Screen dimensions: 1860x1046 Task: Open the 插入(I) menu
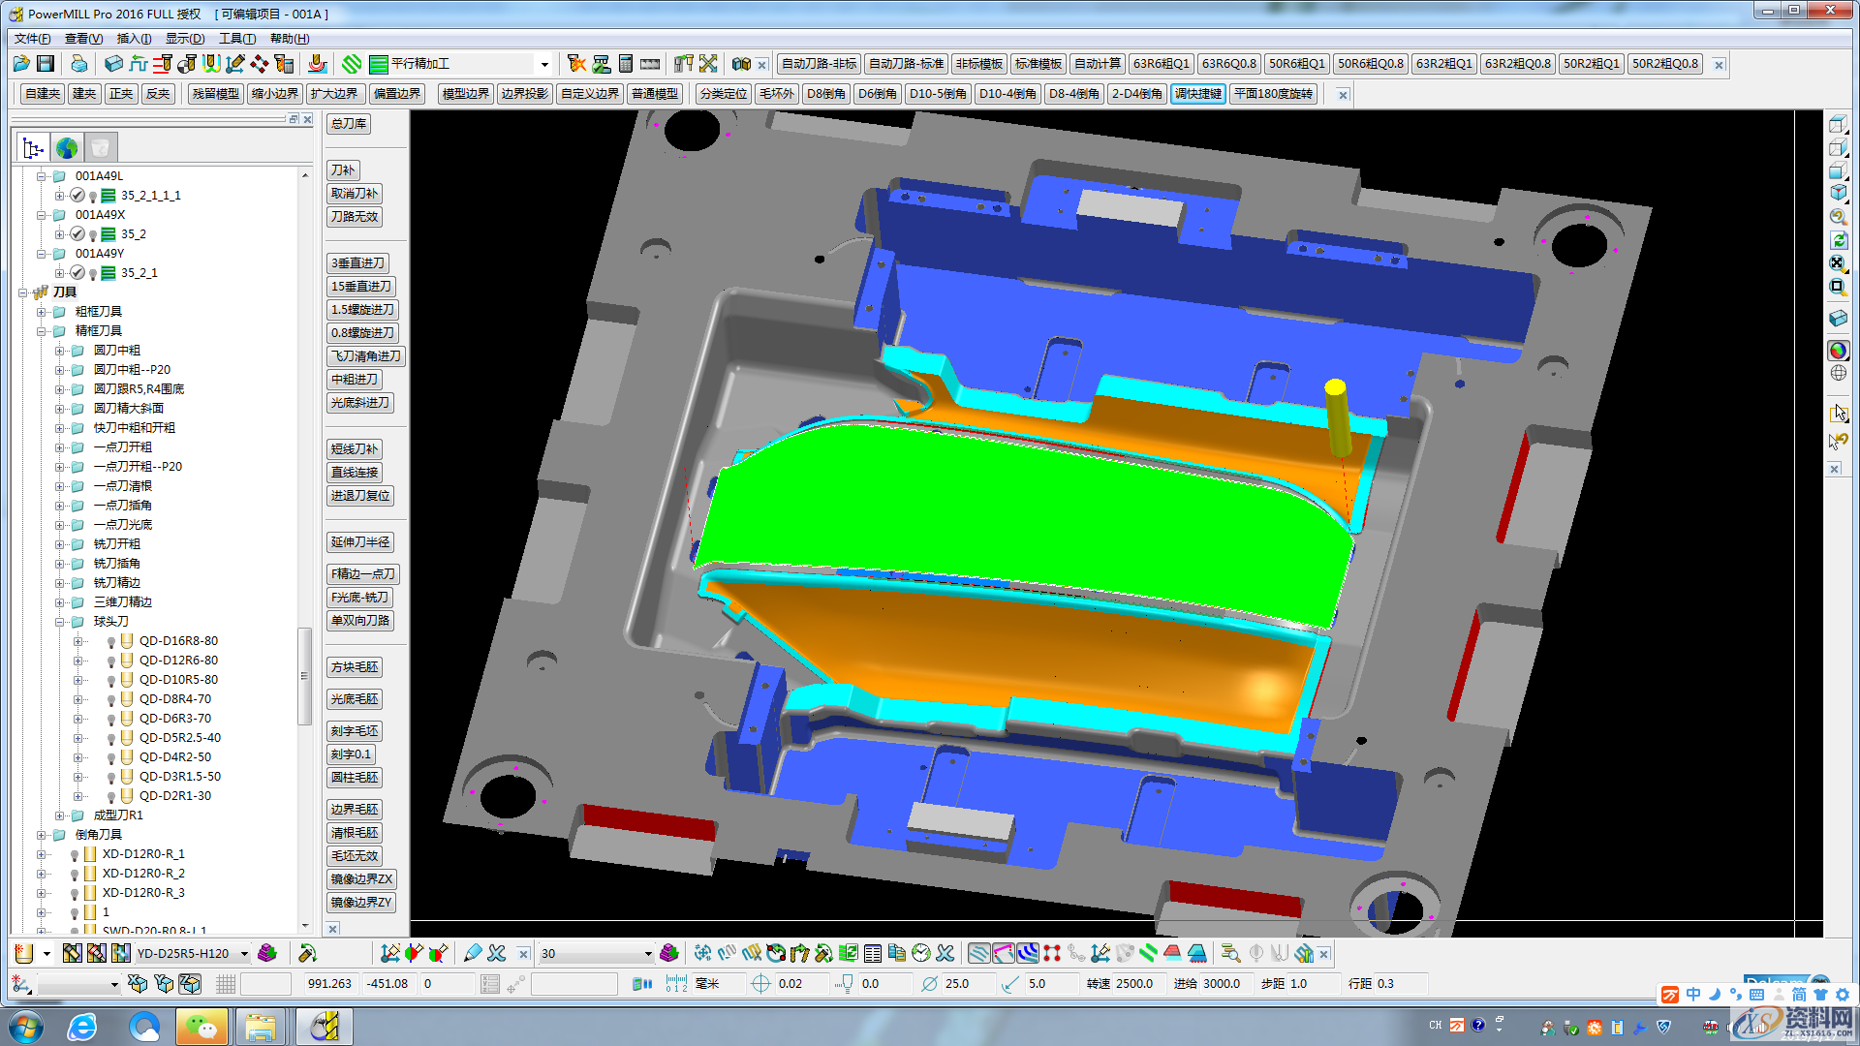click(134, 39)
